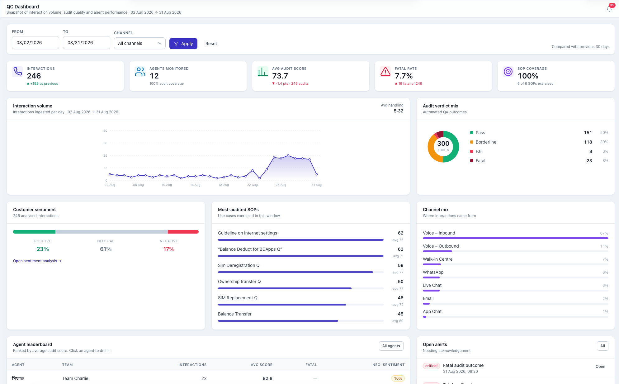Click the Avg Audit Score chart icon
This screenshot has width=619, height=384.
pyautogui.click(x=263, y=71)
